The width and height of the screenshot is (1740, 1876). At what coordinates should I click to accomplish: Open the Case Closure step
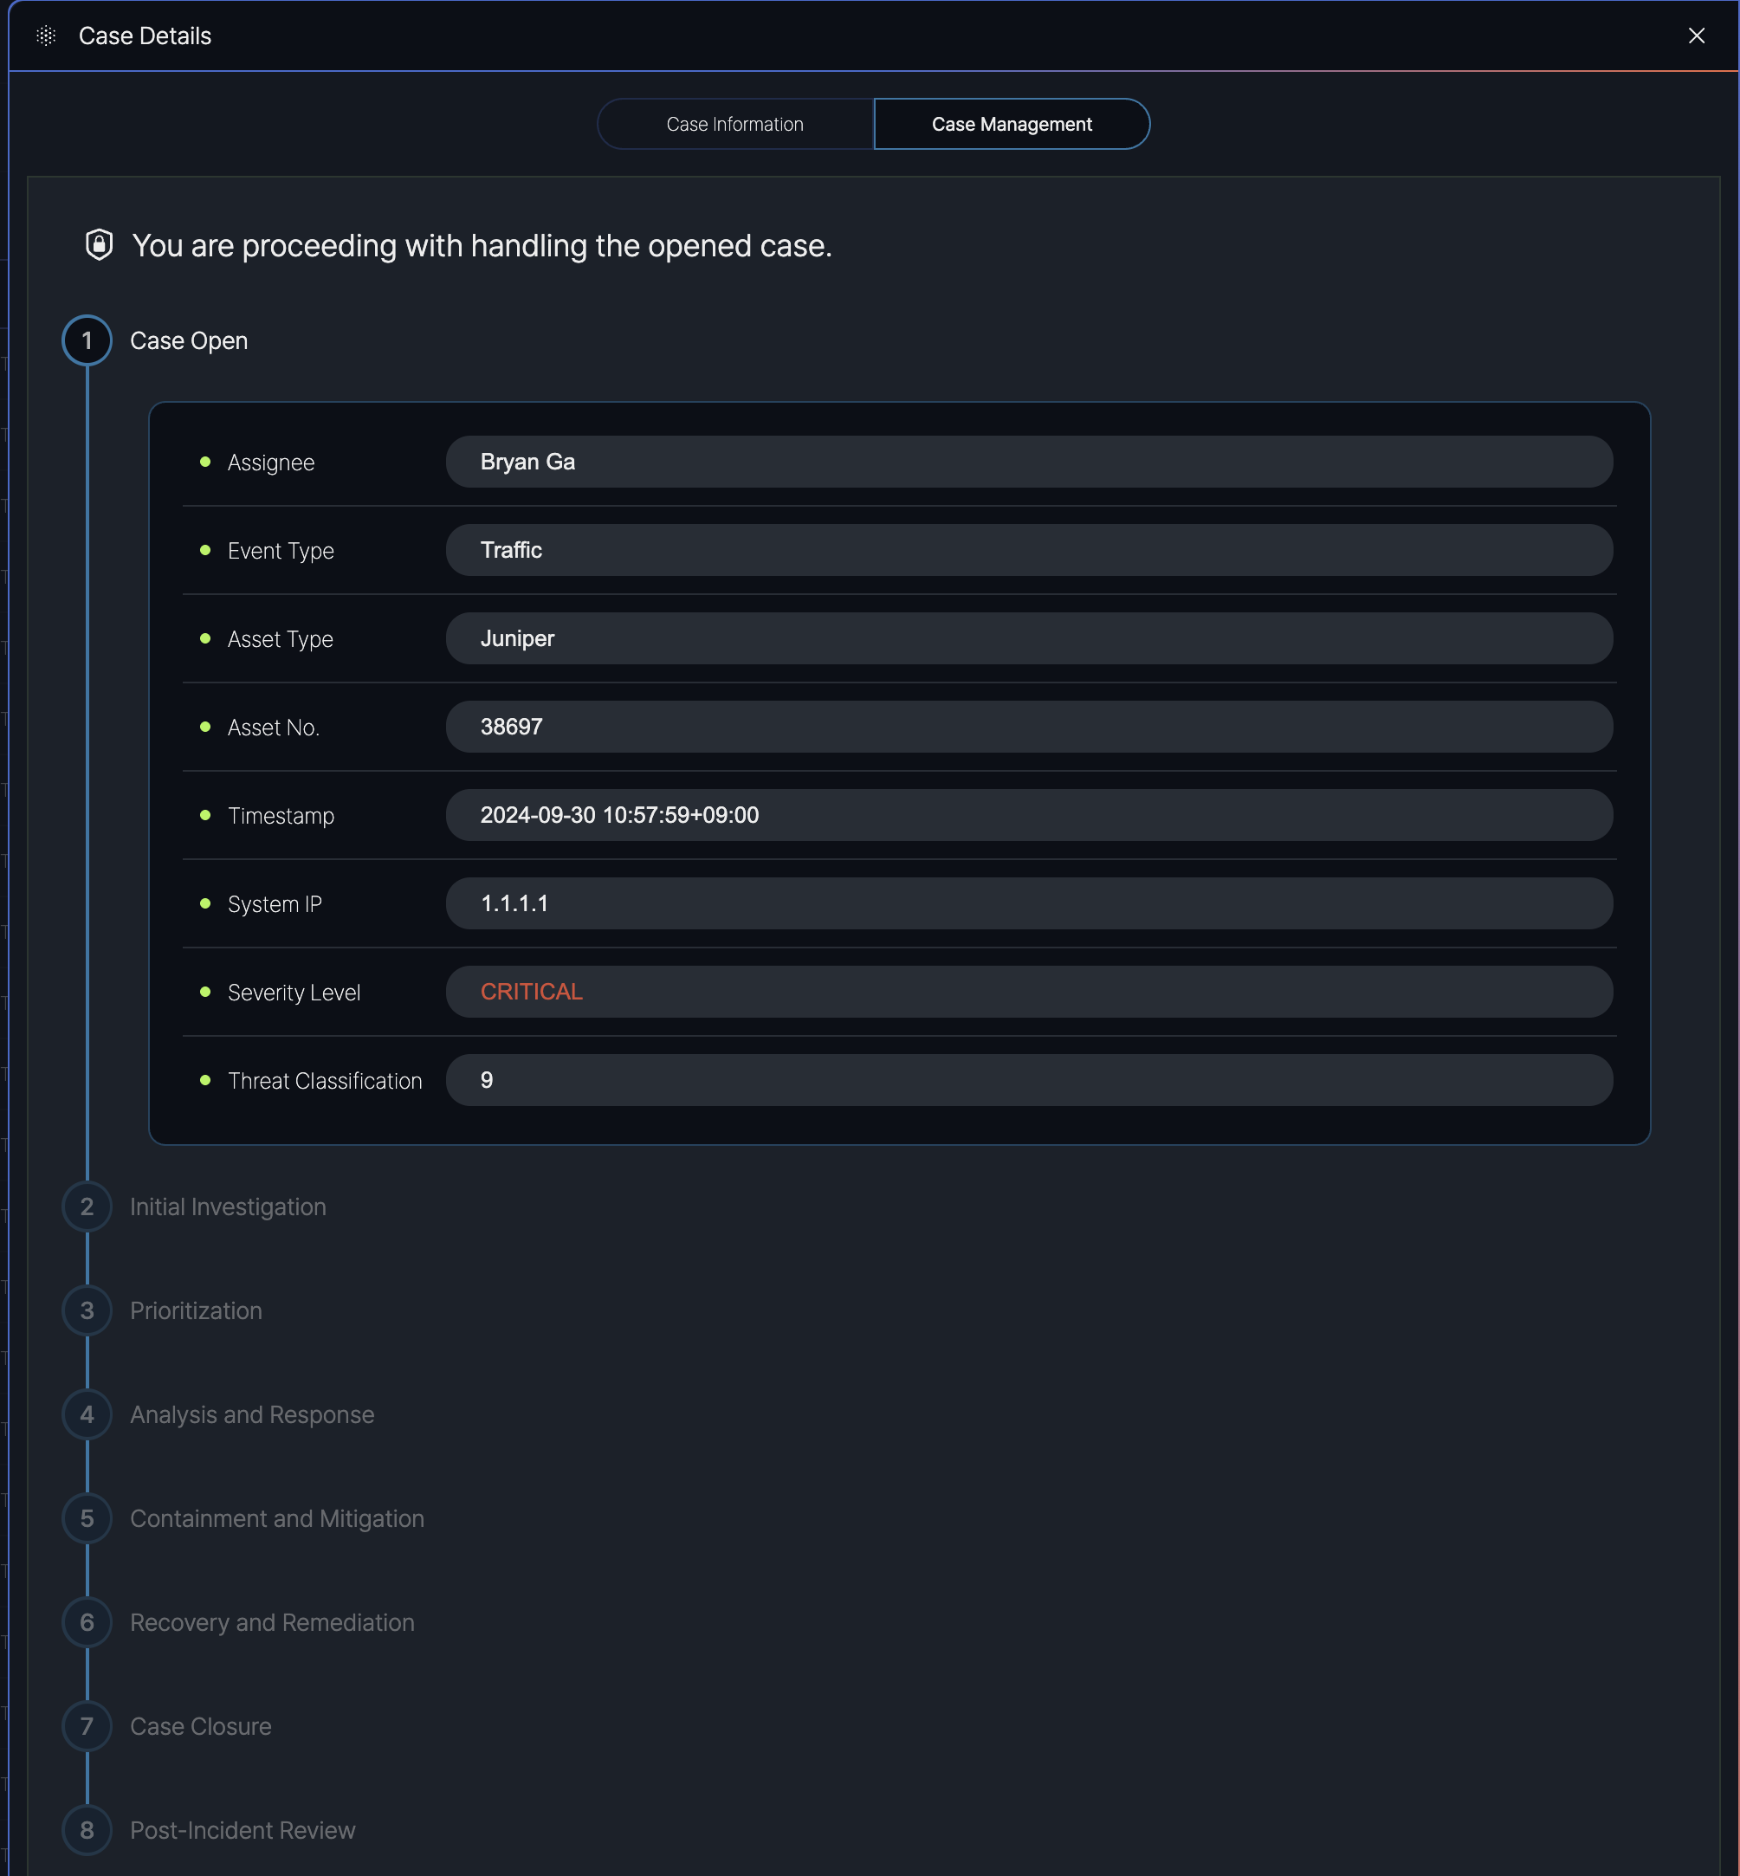click(x=201, y=1725)
